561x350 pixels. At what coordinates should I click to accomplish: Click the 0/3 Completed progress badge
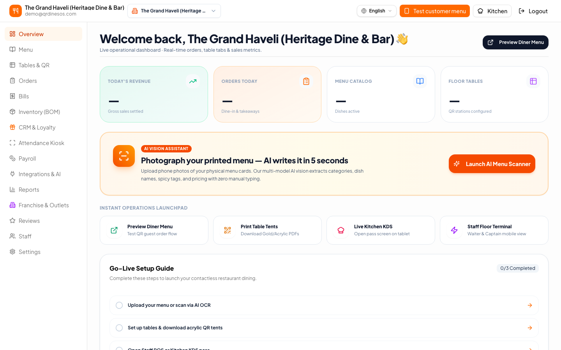pos(518,268)
